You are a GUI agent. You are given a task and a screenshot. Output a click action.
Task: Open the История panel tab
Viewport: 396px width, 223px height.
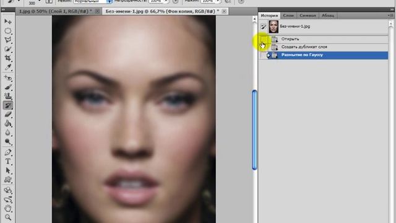(x=269, y=15)
